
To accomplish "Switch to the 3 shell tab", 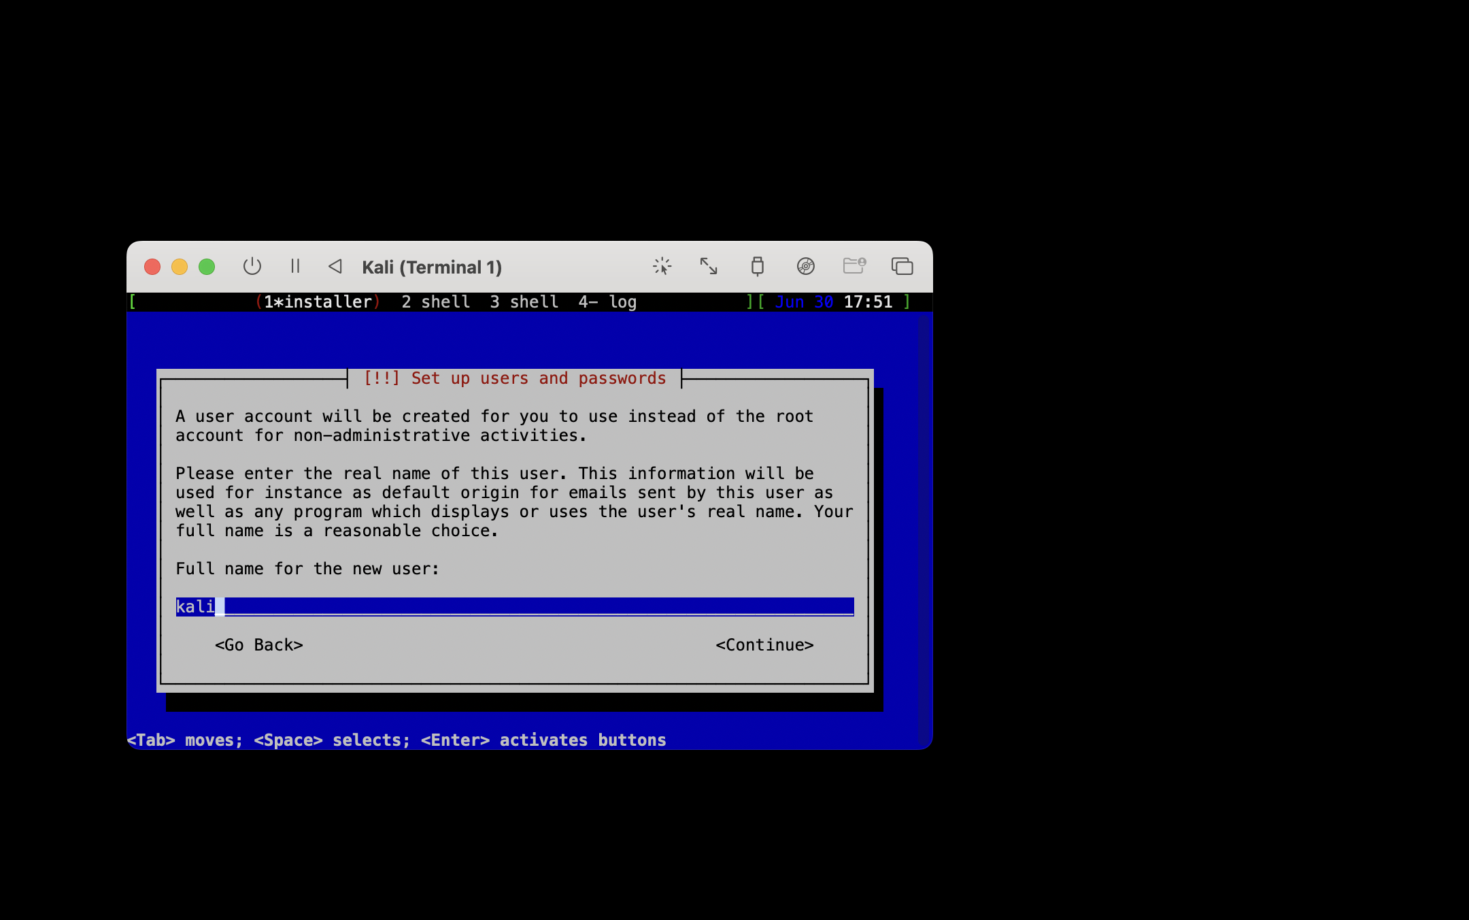I will point(524,302).
